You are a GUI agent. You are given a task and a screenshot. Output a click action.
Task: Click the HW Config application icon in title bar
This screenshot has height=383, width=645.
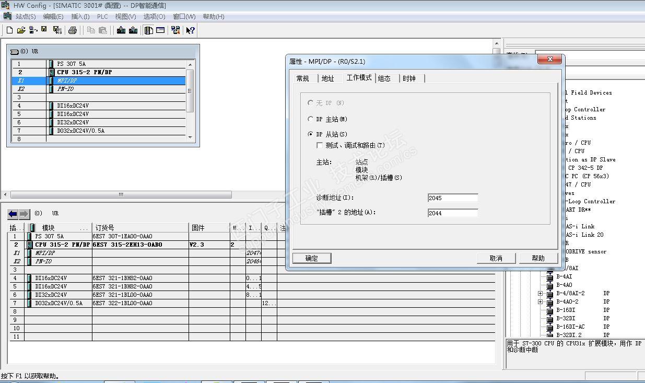pos(5,5)
